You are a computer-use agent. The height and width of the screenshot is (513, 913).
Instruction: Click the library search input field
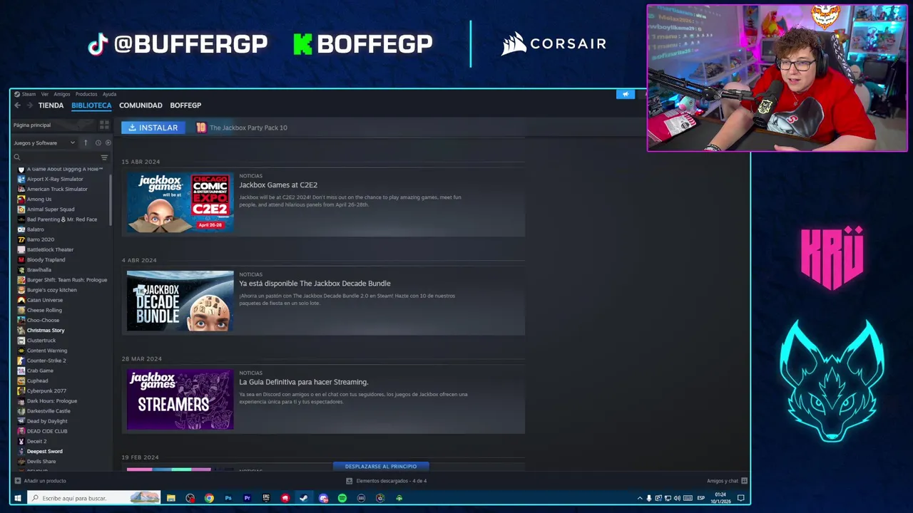(x=60, y=157)
